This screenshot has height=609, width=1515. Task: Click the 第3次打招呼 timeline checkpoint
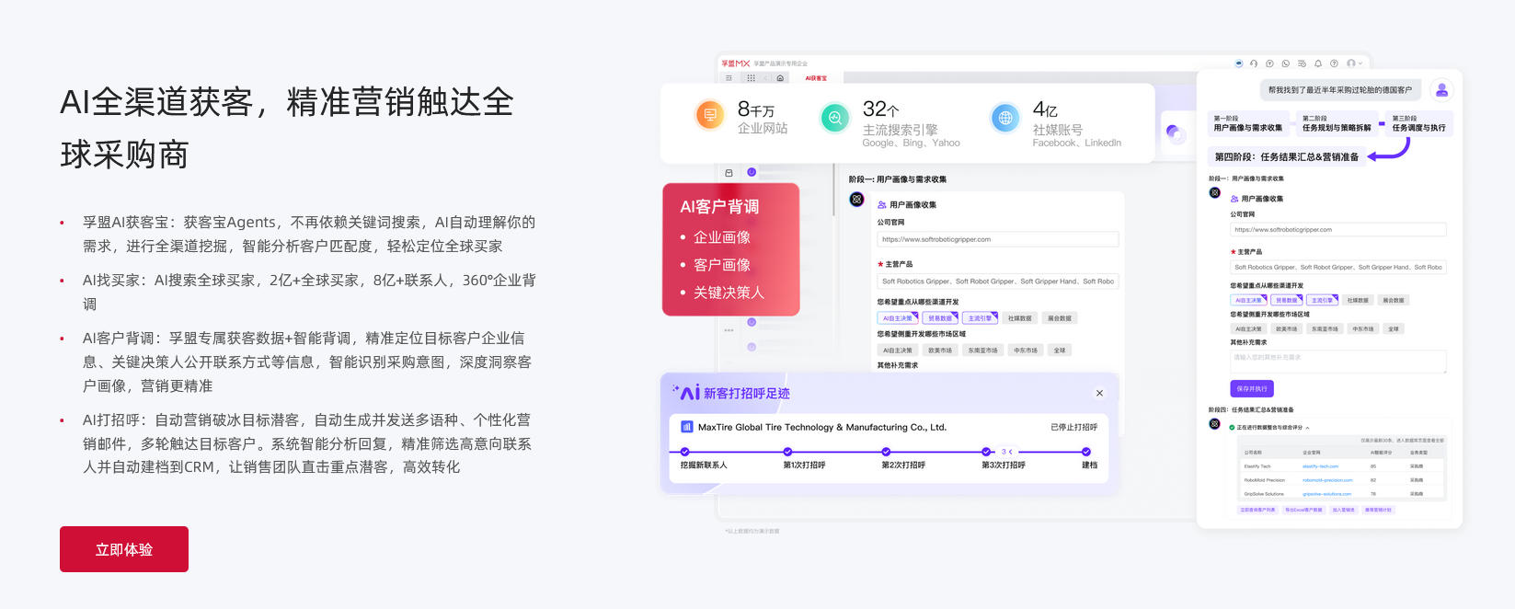986,452
